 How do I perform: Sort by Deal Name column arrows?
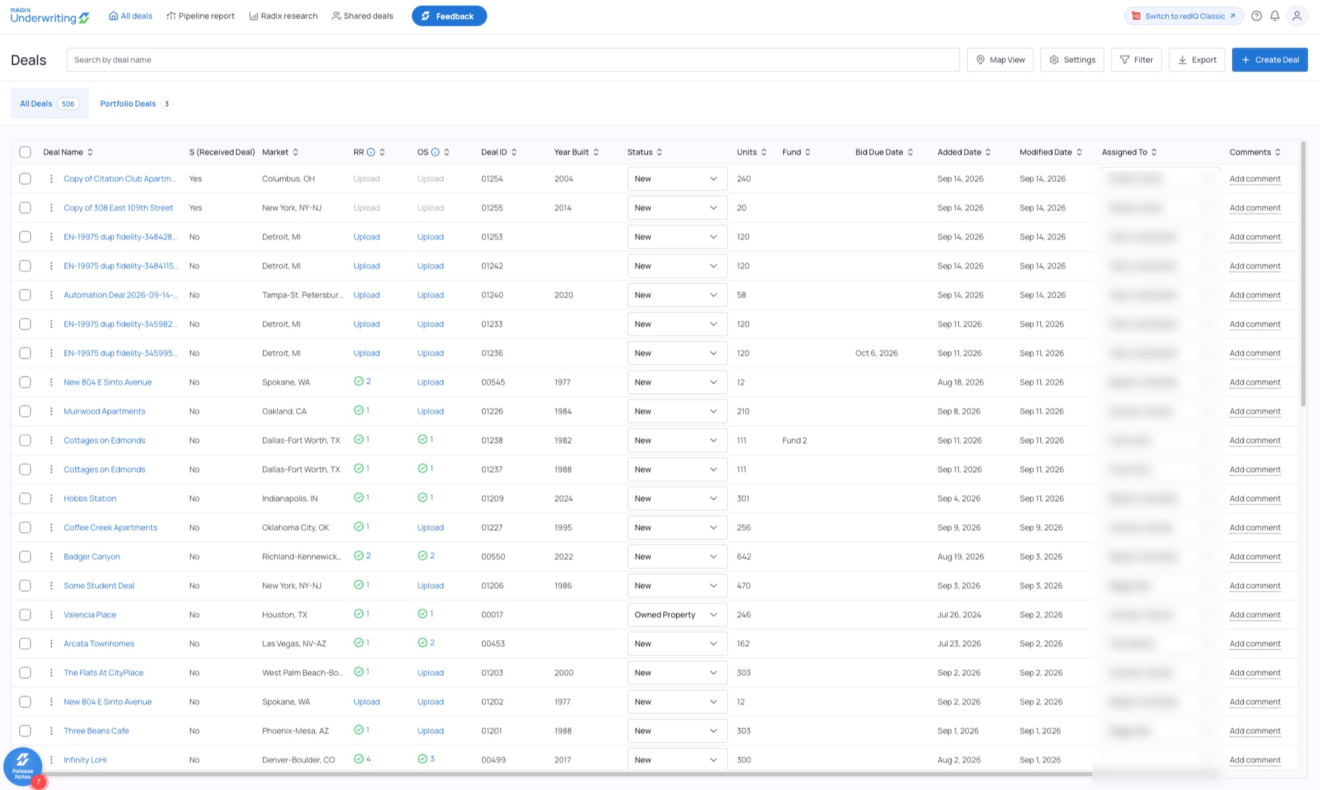pyautogui.click(x=90, y=152)
